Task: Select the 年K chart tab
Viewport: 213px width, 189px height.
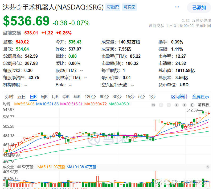Action: [x=77, y=97]
